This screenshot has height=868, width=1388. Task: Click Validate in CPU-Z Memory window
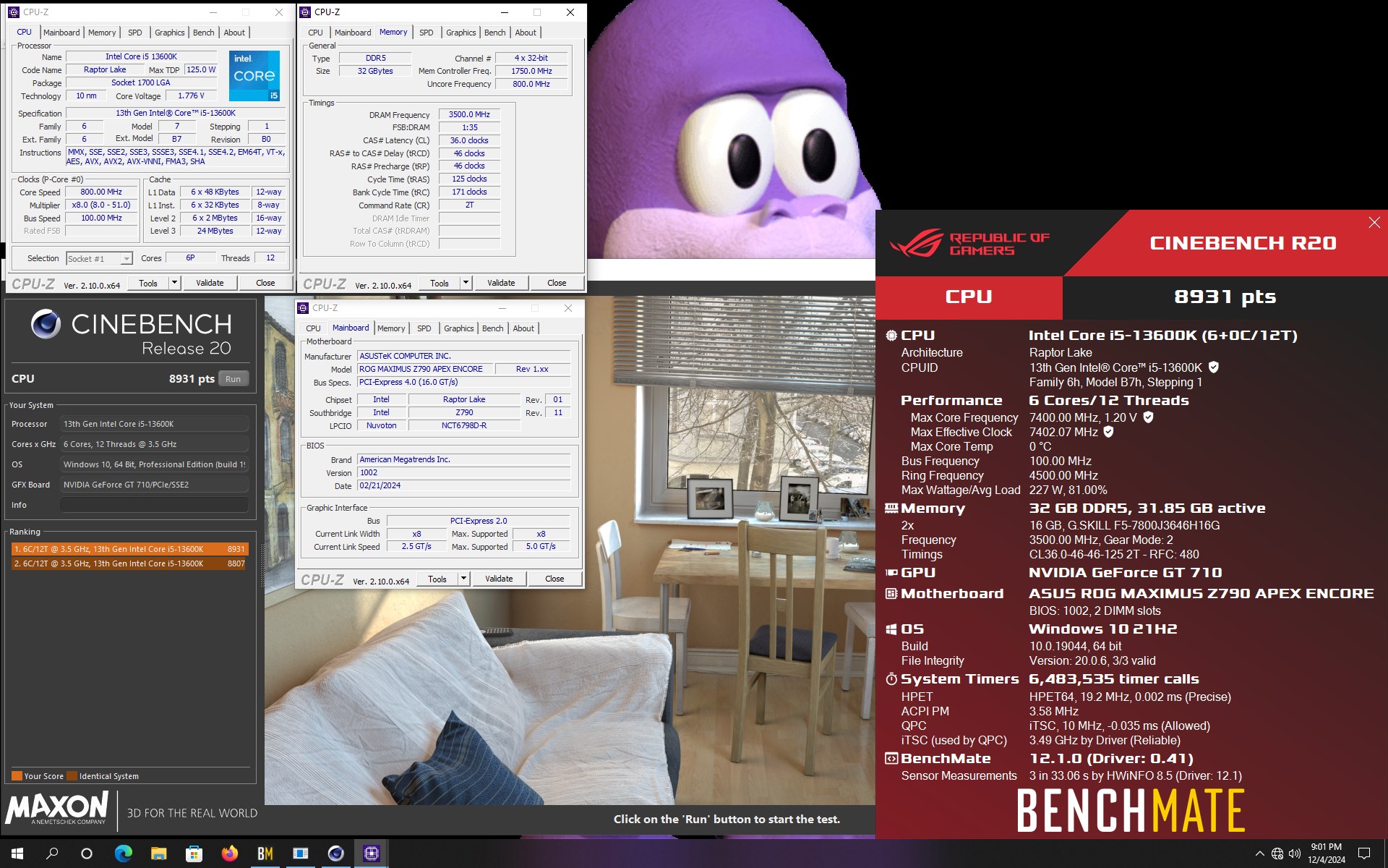tap(501, 283)
